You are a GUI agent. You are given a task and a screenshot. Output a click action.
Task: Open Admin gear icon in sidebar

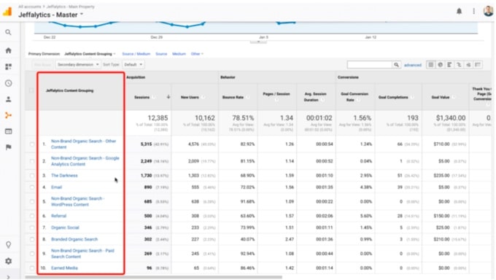coord(9,261)
